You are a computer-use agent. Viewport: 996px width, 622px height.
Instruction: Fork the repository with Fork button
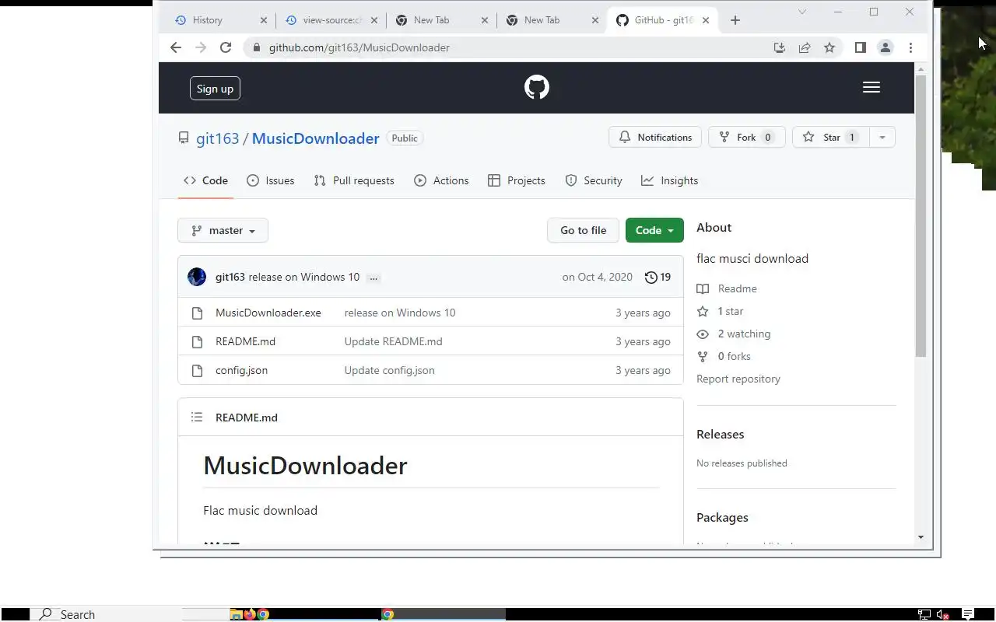click(745, 138)
